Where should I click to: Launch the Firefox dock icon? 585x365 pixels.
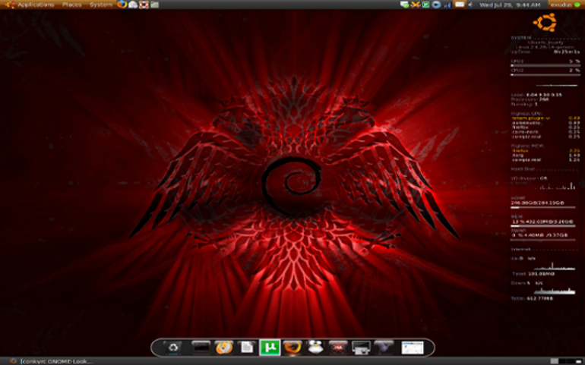(292, 348)
